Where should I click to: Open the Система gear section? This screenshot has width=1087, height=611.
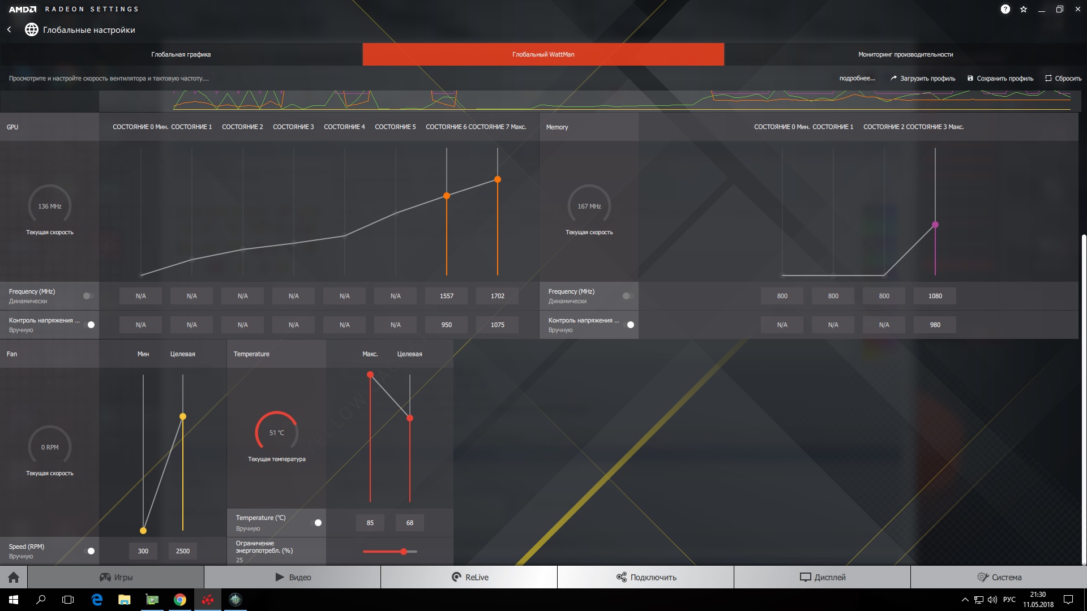[999, 577]
